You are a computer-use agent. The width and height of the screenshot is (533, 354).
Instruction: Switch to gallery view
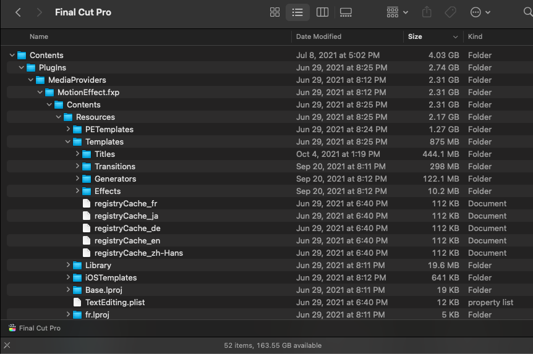(346, 12)
